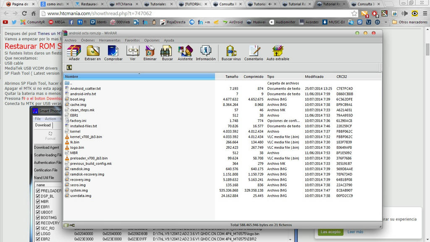Toggle the UBOOT checkbox
The width and height of the screenshot is (430, 242).
point(38,213)
